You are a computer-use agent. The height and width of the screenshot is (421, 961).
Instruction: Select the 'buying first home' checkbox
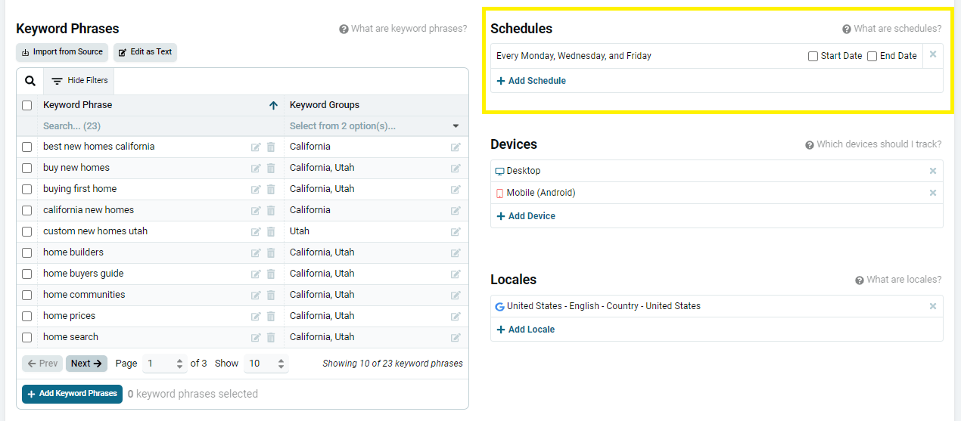pyautogui.click(x=27, y=189)
